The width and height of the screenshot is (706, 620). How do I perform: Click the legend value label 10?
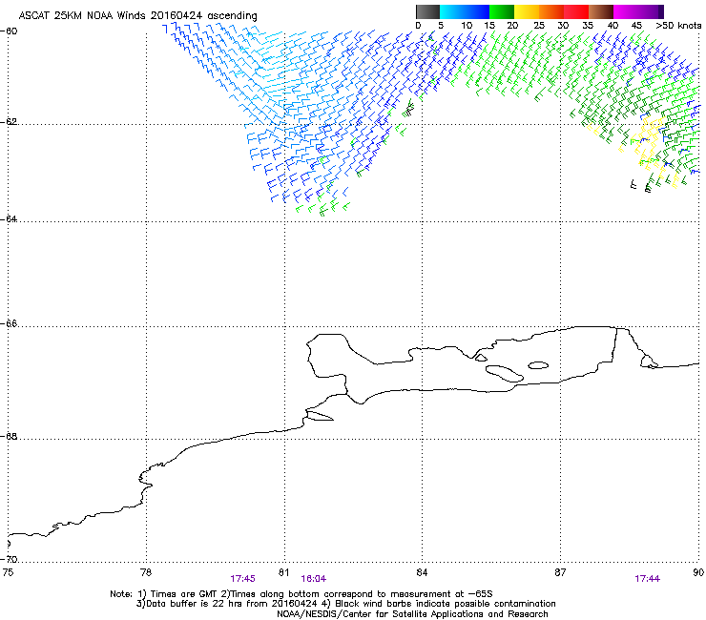pos(467,26)
